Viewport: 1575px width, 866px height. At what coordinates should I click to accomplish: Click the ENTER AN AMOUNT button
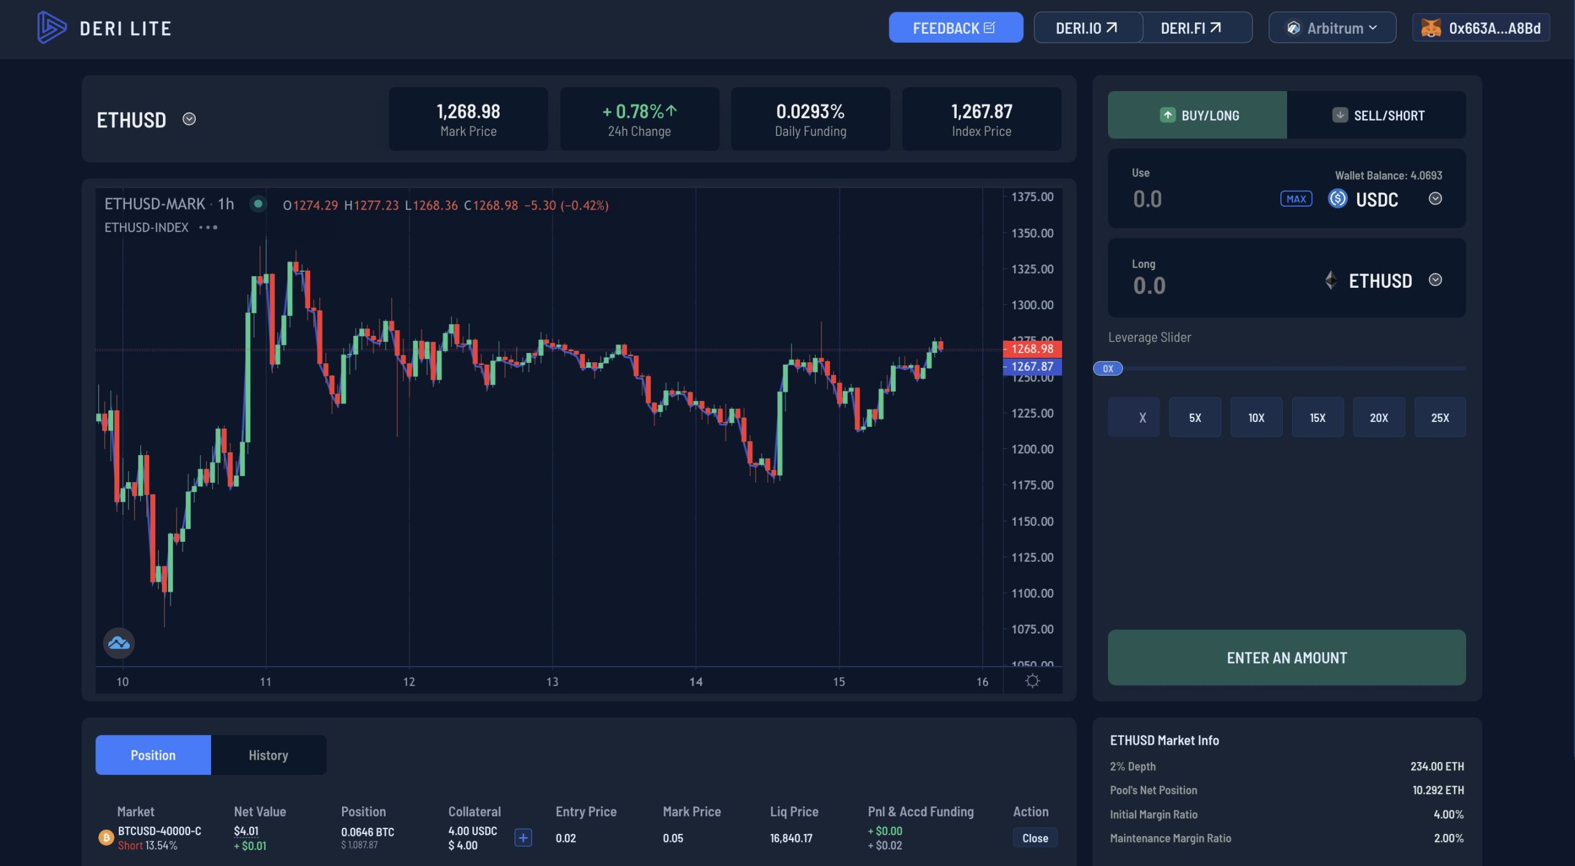click(1286, 657)
